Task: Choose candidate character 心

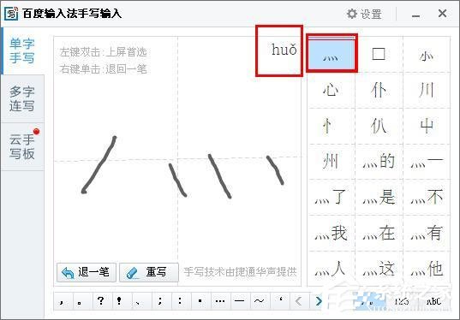Action: 332,90
